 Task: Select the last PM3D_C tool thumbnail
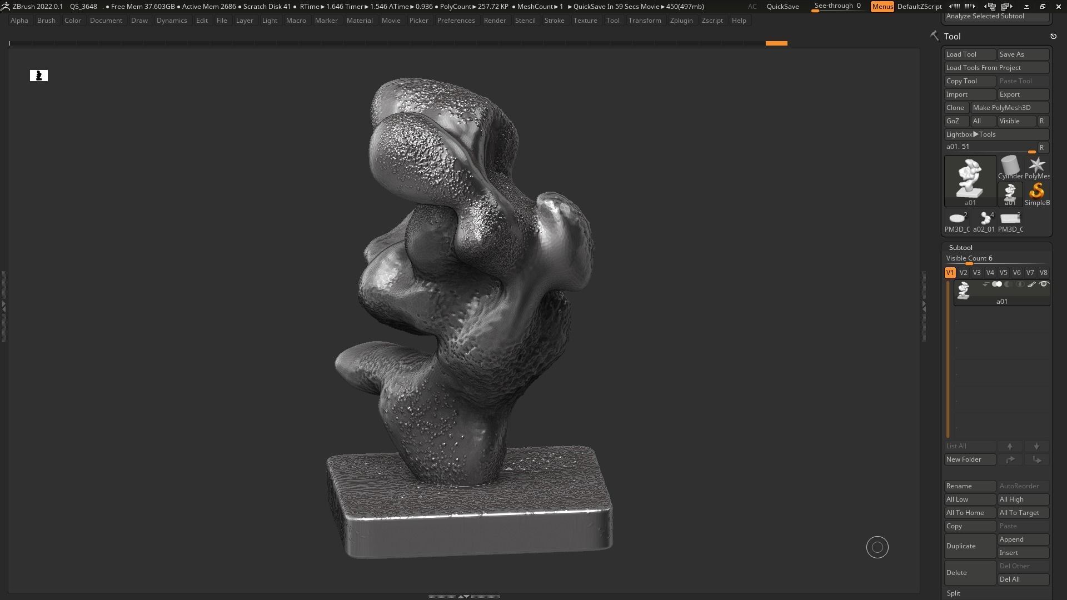click(x=1010, y=221)
